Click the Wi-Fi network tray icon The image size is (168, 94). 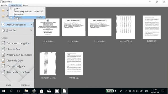[134, 91]
